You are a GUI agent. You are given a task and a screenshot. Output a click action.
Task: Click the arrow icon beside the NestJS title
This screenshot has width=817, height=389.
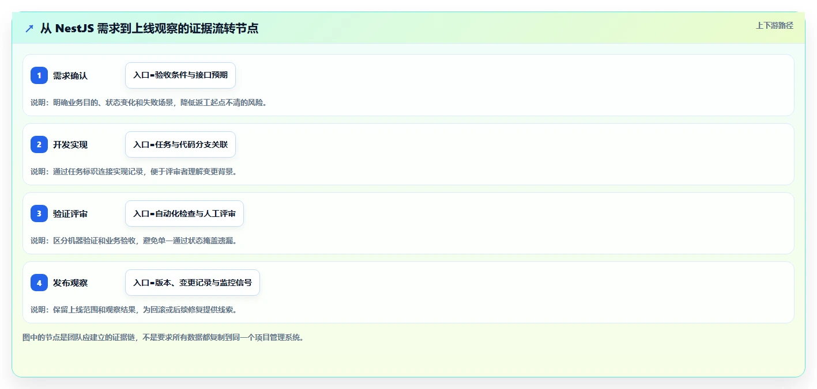click(x=29, y=28)
